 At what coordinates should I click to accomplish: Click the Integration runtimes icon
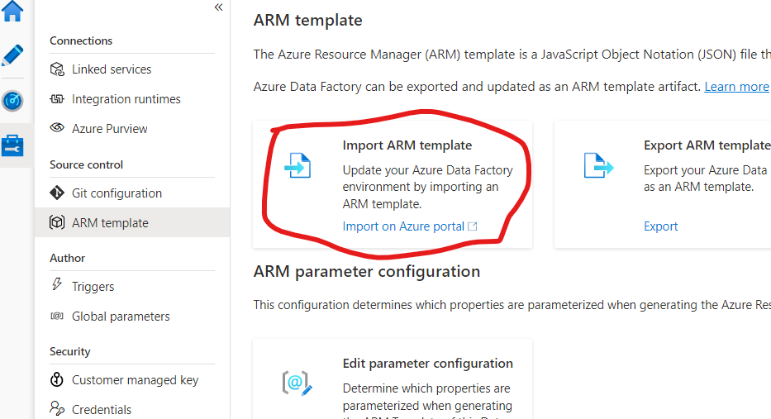point(57,99)
